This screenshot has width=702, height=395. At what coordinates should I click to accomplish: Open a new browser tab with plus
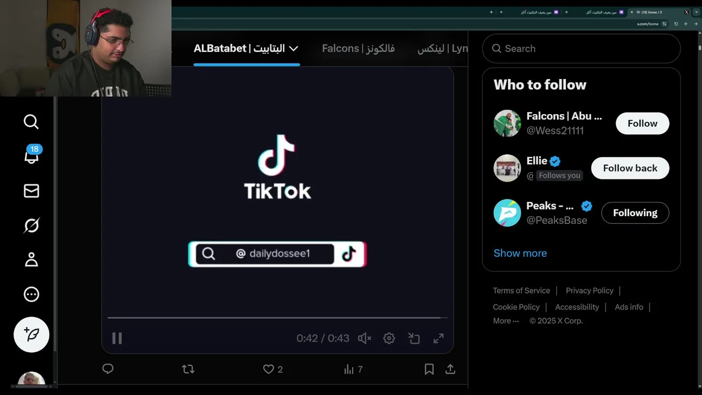pyautogui.click(x=491, y=12)
